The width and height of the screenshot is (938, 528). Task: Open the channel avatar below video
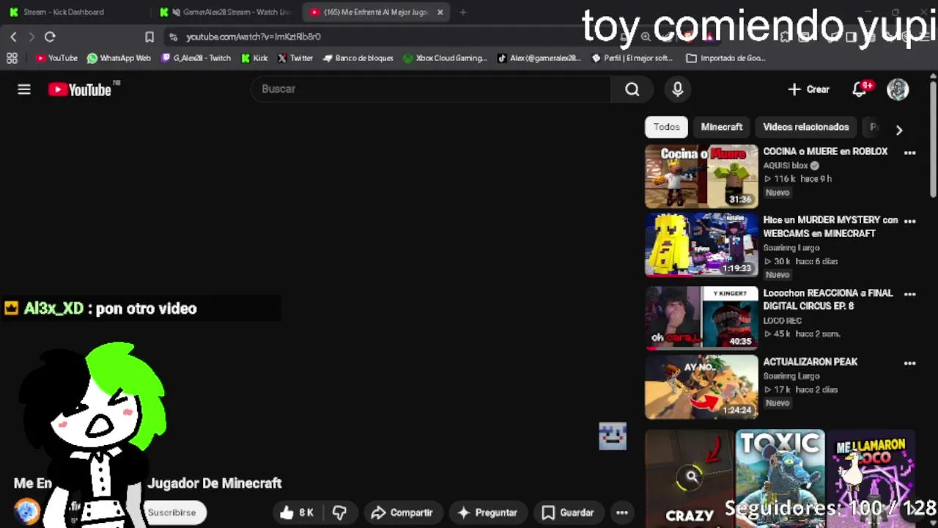point(26,512)
